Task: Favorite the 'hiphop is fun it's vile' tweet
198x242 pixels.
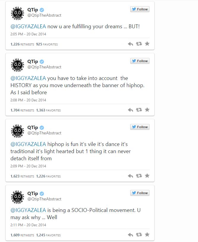Action: point(147,176)
